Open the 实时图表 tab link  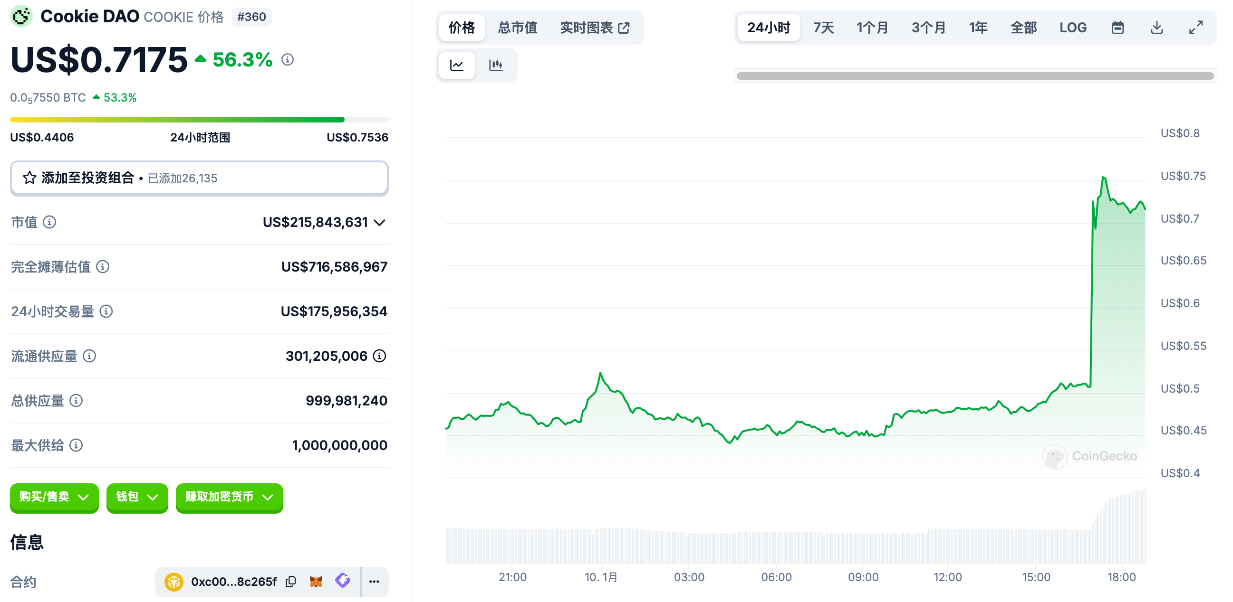click(x=595, y=28)
